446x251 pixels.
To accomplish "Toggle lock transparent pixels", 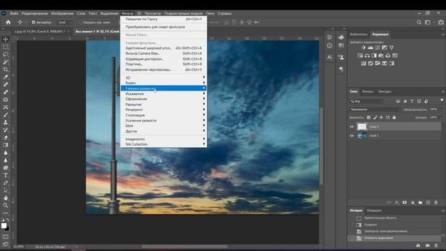I will coord(369,117).
